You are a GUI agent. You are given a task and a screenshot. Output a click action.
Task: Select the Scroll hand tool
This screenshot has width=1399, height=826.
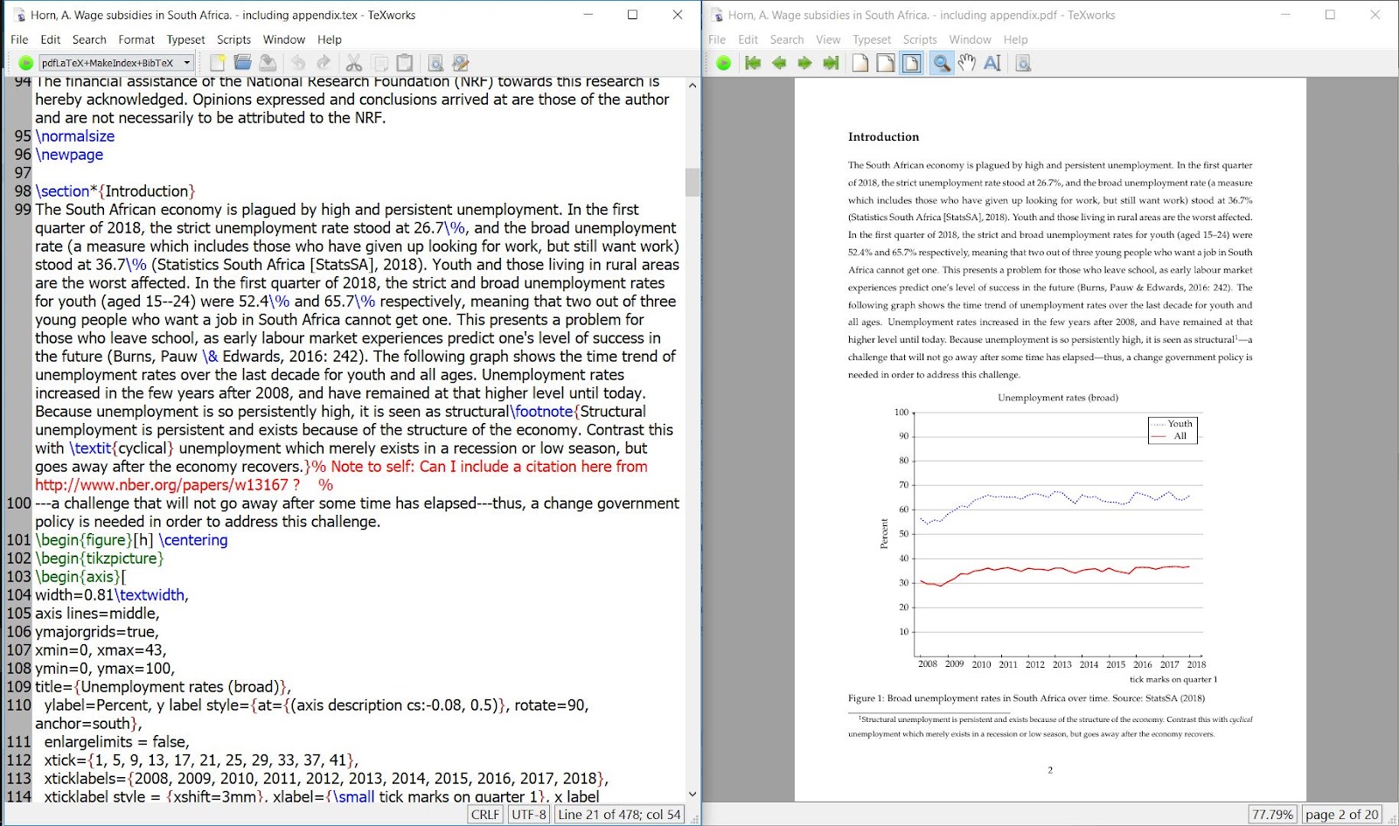pos(966,63)
